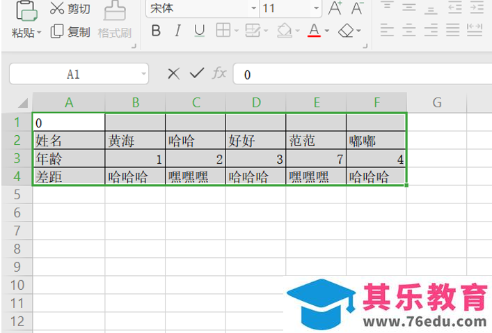Screen dimensions: 492x333
Task: Click cell containing 差距
Action: (69, 176)
